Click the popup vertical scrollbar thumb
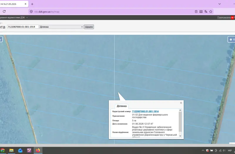235x154 pixels. tap(180, 122)
